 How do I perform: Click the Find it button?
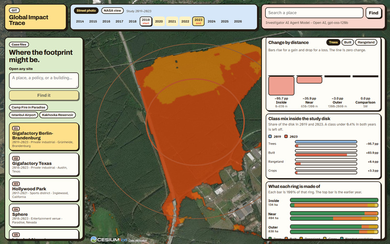[44, 95]
